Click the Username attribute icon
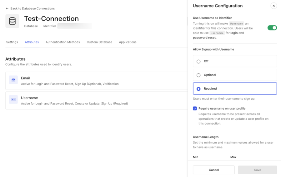Image resolution: width=281 pixels, height=177 pixels. coord(13,99)
